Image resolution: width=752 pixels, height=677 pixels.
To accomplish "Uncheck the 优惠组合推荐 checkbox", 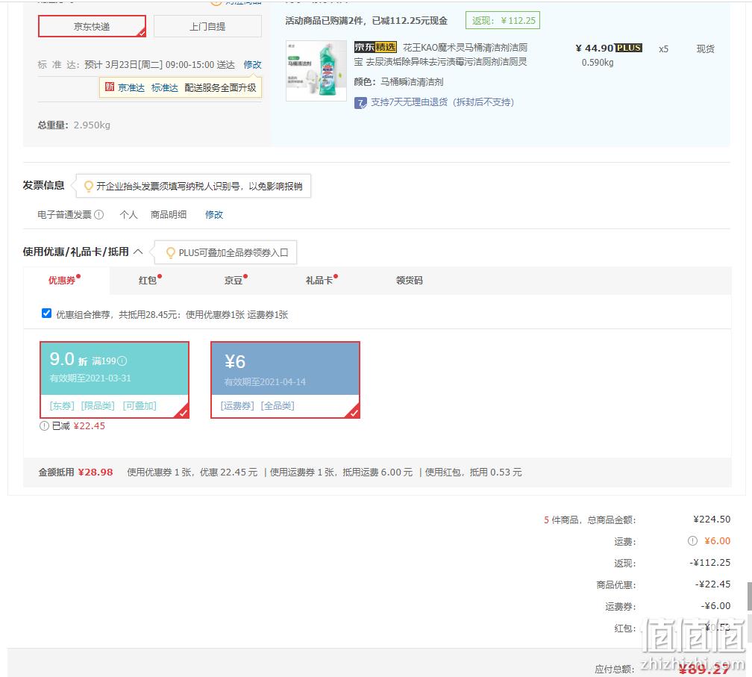I will pos(46,313).
